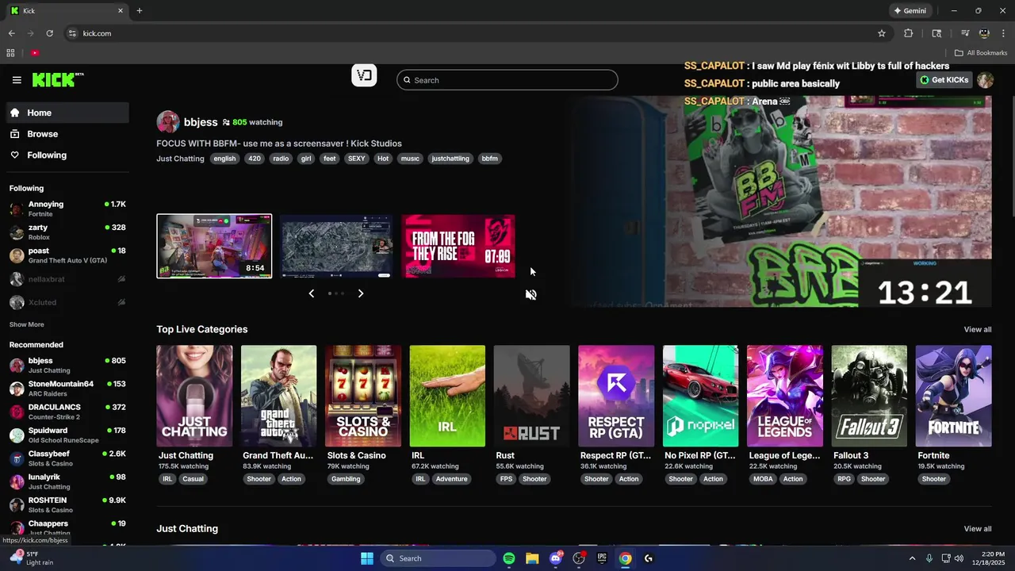Select the 'english' stream tag

click(x=224, y=159)
